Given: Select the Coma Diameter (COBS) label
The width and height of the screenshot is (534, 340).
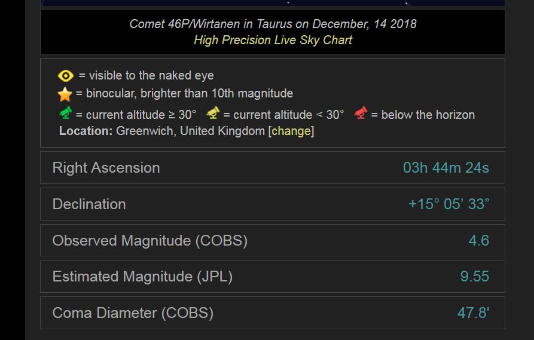Looking at the screenshot, I should [x=133, y=313].
